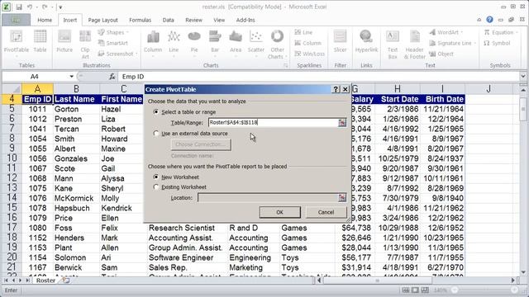Confirm the Create PivotTable dialog with OK
This screenshot has height=297, width=529.
pyautogui.click(x=279, y=212)
